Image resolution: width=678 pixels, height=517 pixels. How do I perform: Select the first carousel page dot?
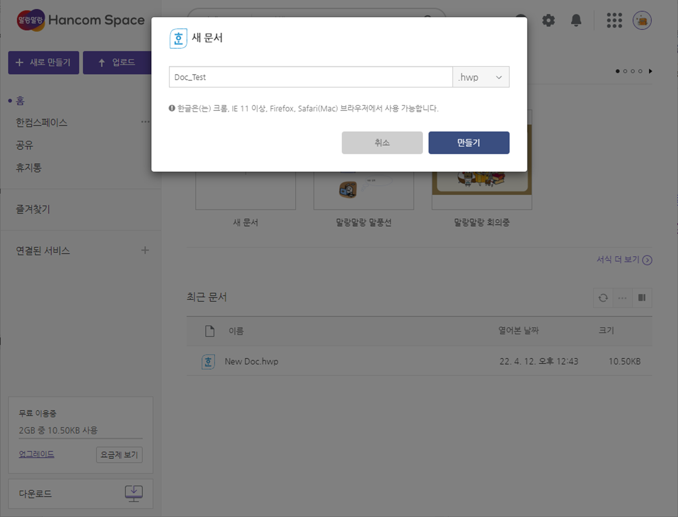coord(618,71)
